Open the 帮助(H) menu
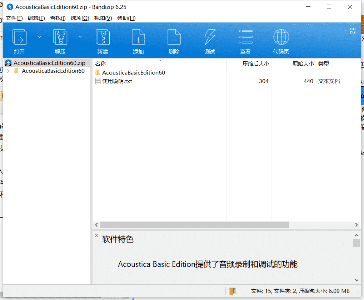The image size is (364, 300). point(126,18)
